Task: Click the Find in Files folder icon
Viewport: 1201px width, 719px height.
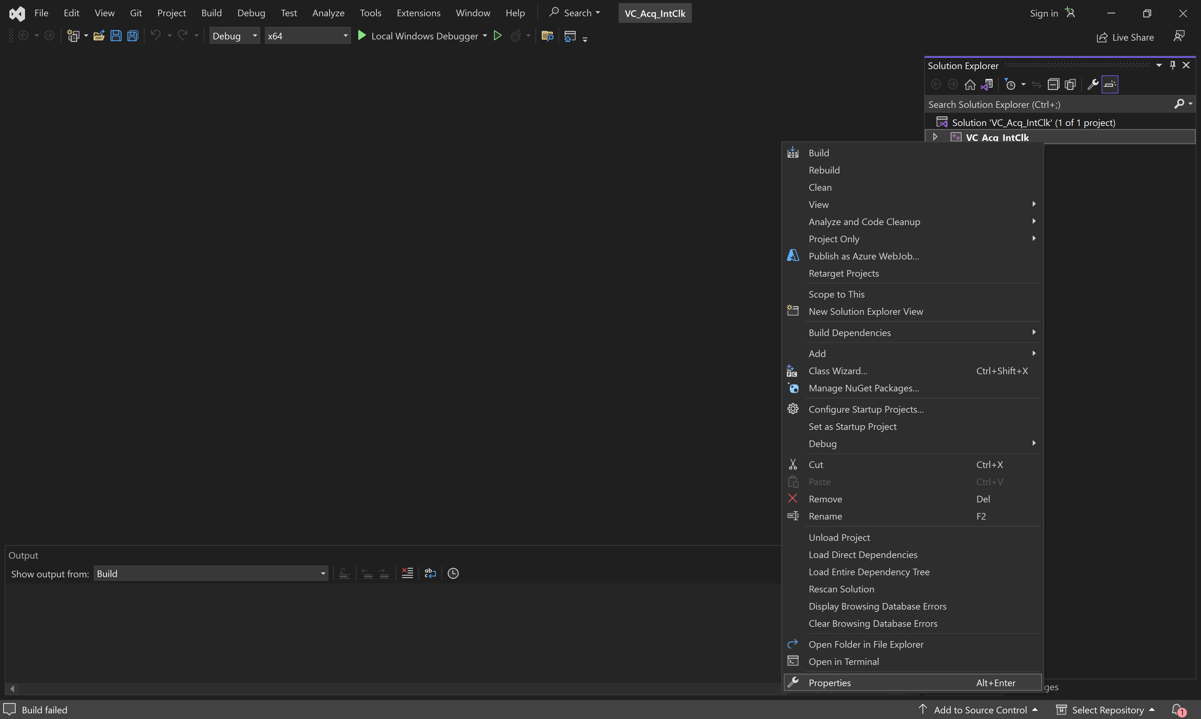Action: (547, 36)
